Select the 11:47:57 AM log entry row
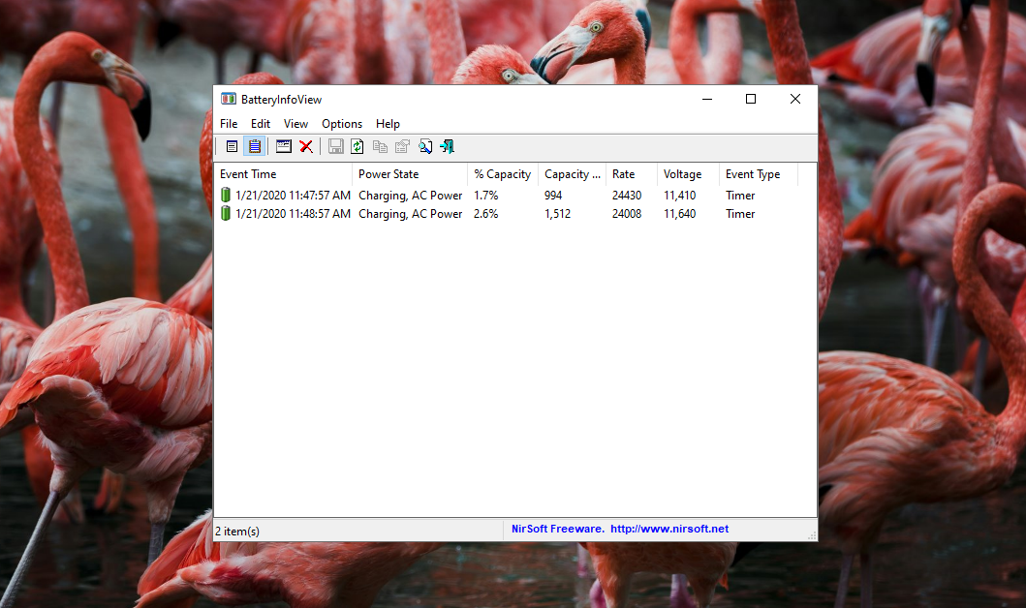 tap(293, 196)
